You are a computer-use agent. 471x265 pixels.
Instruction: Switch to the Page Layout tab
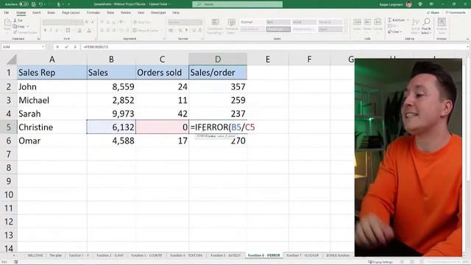click(71, 13)
